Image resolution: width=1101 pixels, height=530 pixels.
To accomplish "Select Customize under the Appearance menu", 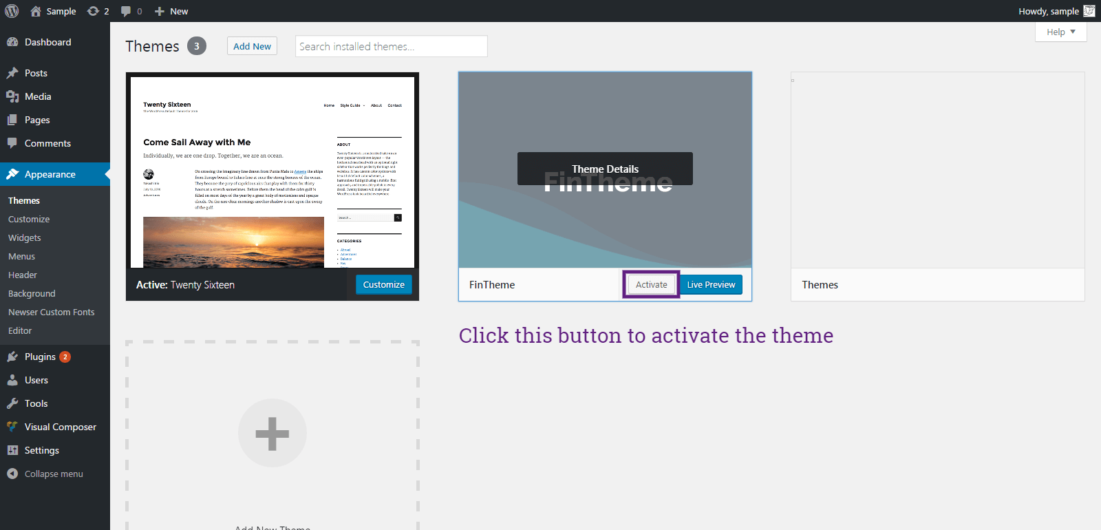I will tap(29, 219).
